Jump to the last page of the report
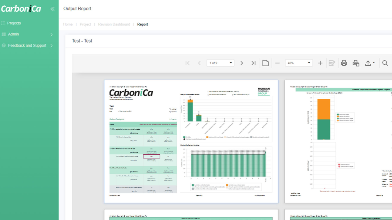Image resolution: width=392 pixels, height=220 pixels. [x=253, y=63]
